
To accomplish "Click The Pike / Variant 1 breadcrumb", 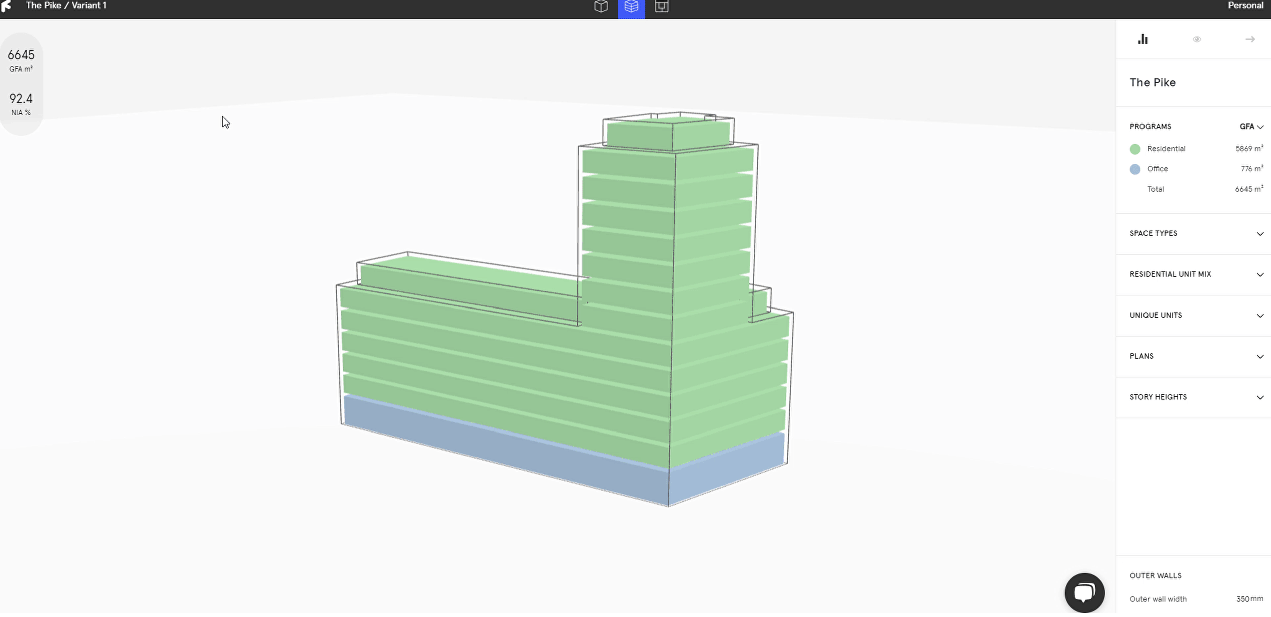I will pyautogui.click(x=66, y=5).
